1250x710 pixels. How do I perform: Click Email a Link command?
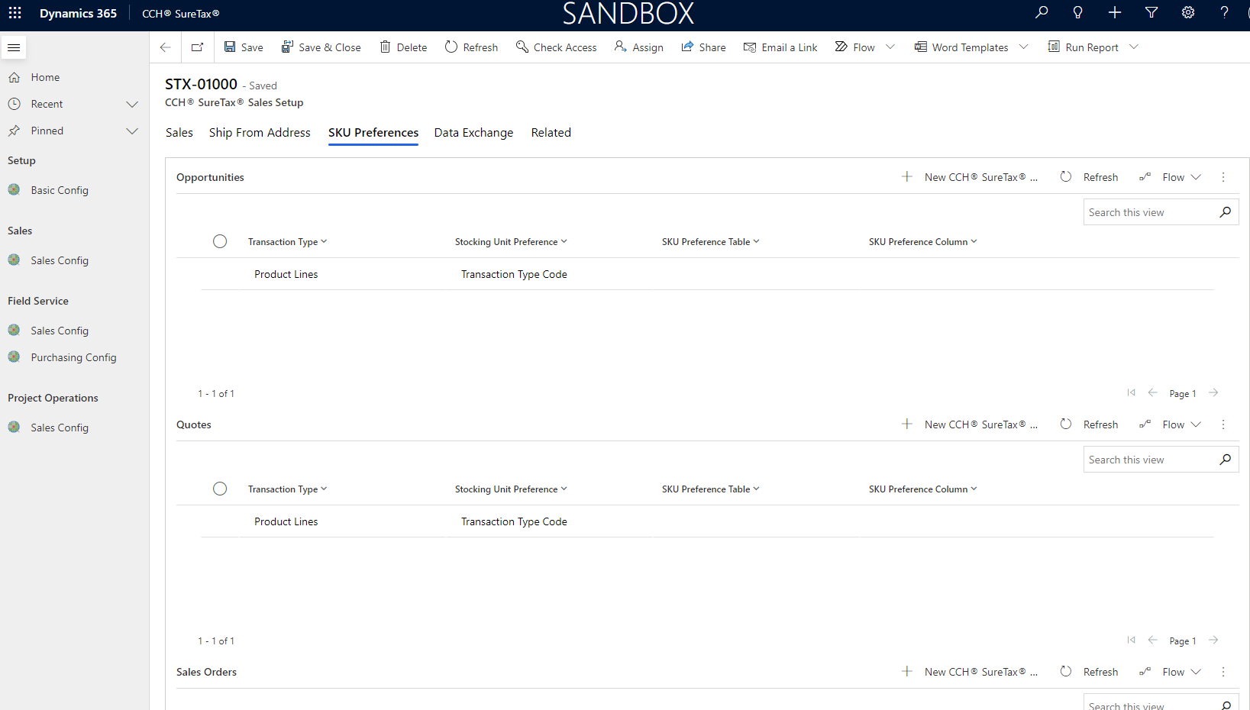780,47
